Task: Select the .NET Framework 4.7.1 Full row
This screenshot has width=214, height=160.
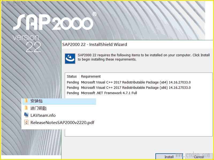Action: [x=102, y=93]
